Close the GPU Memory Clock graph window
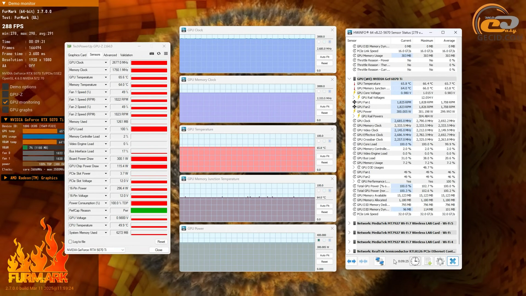526x296 pixels. click(x=332, y=80)
